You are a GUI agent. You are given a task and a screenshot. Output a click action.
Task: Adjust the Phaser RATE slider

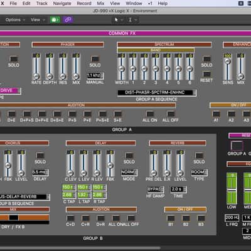[36, 67]
